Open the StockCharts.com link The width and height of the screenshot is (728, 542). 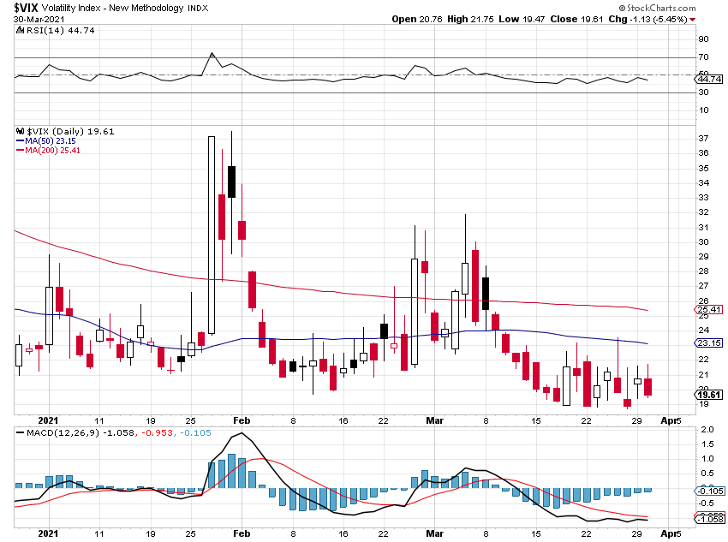point(660,8)
